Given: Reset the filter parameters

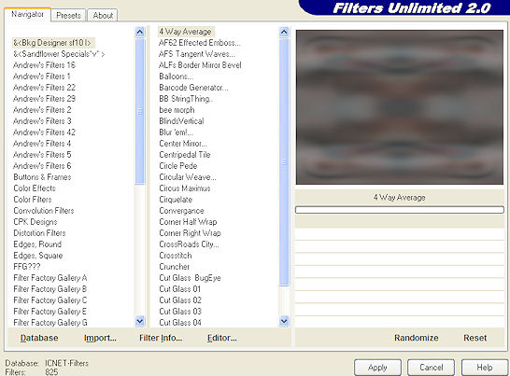Looking at the screenshot, I should pos(475,338).
